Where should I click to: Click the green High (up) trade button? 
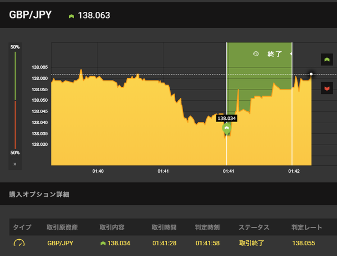pyautogui.click(x=327, y=60)
